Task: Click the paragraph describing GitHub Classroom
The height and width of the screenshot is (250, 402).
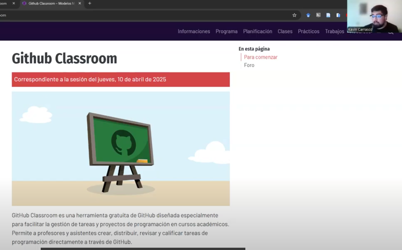Action: tap(121, 229)
